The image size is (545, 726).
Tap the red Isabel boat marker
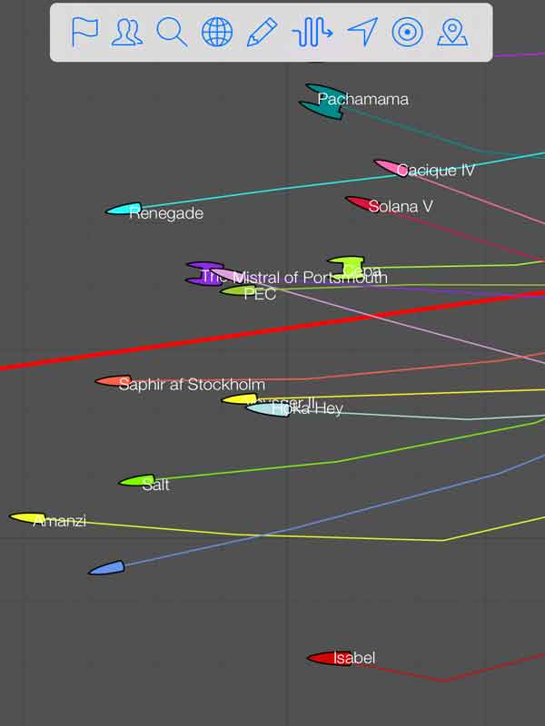[x=323, y=658]
